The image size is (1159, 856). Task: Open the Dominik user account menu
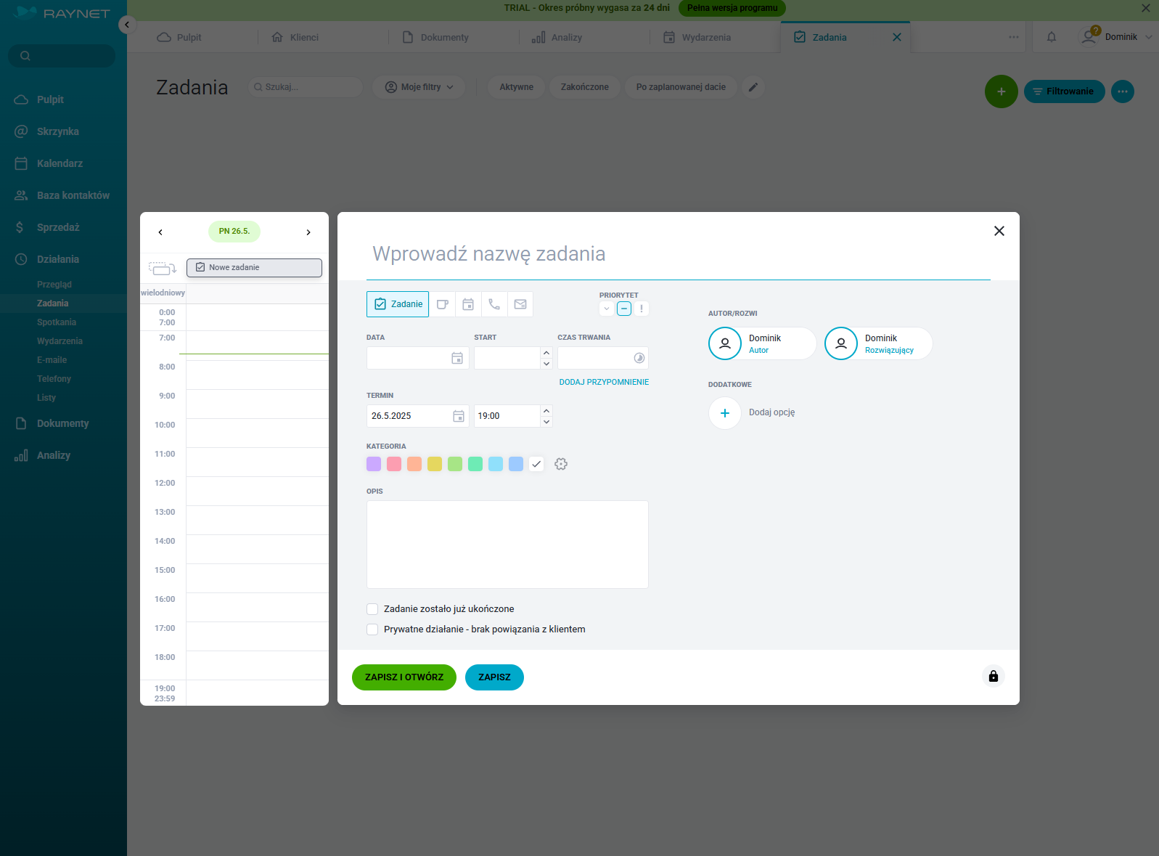pos(1118,37)
